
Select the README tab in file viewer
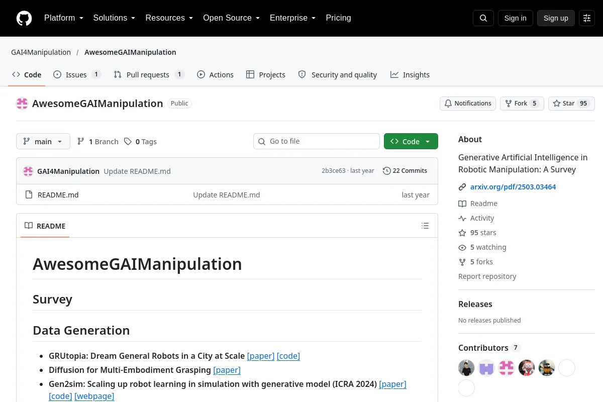click(x=45, y=226)
